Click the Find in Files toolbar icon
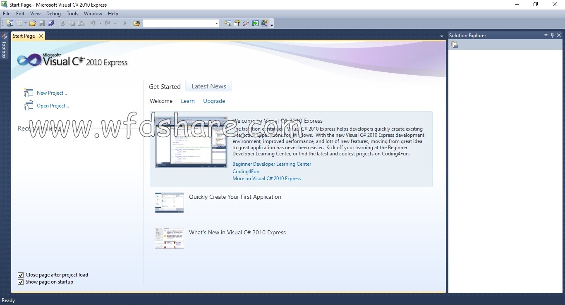Image resolution: width=565 pixels, height=305 pixels. coord(136,23)
